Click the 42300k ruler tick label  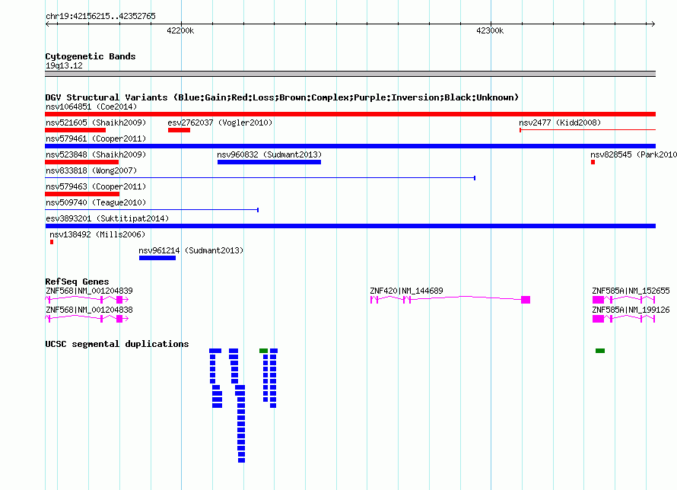pos(490,30)
